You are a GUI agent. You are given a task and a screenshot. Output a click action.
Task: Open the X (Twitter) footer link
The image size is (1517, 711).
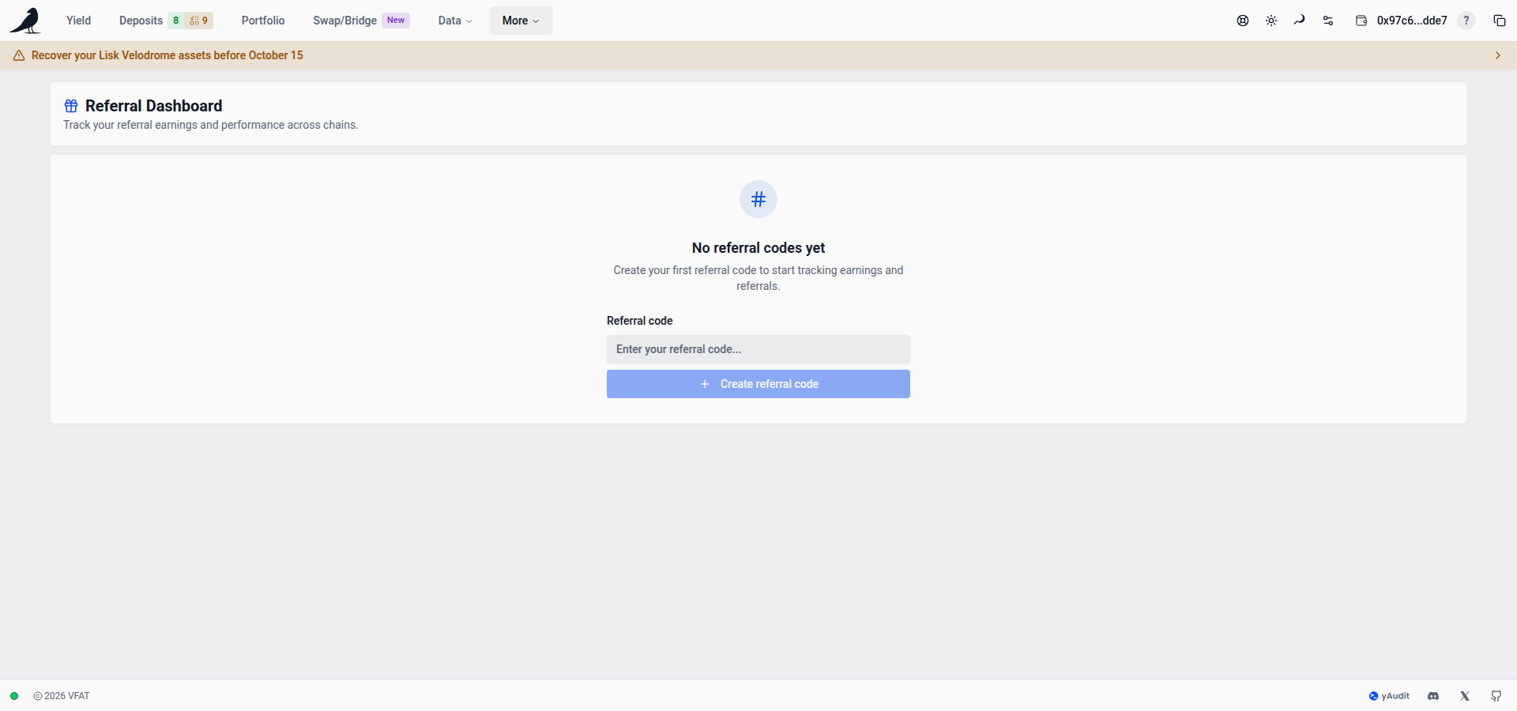click(x=1465, y=696)
